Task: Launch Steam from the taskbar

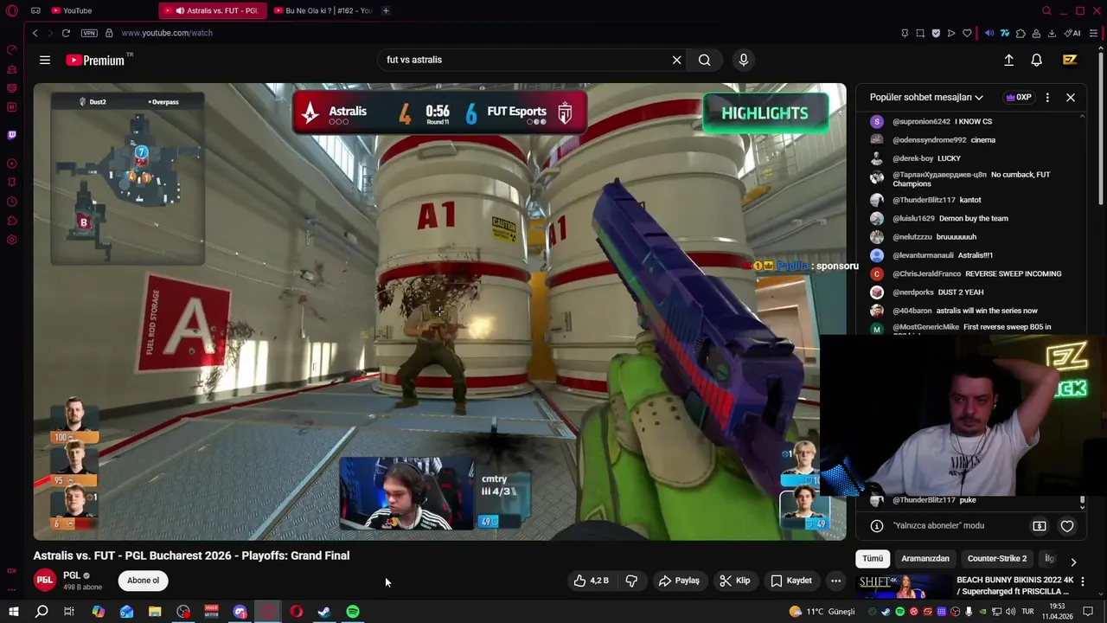Action: click(324, 612)
